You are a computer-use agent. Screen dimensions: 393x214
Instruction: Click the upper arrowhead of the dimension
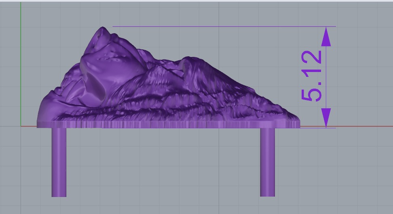click(326, 37)
